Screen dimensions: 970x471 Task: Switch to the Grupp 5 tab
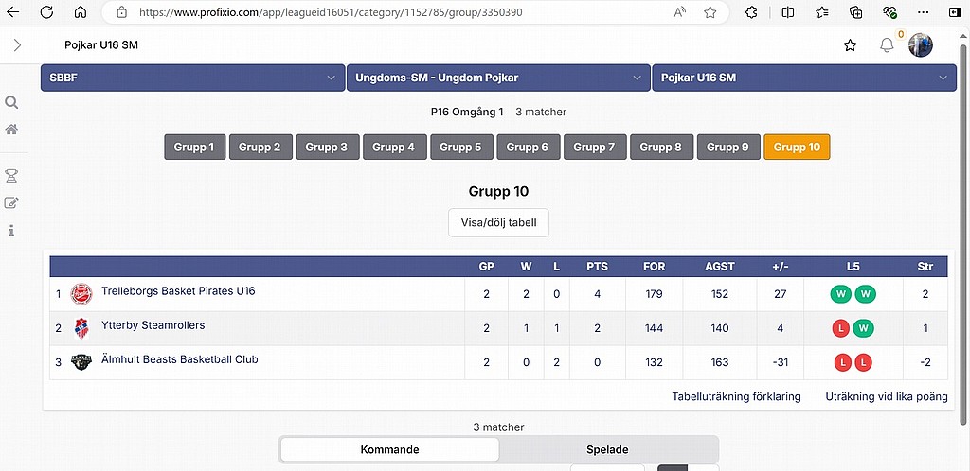[461, 147]
